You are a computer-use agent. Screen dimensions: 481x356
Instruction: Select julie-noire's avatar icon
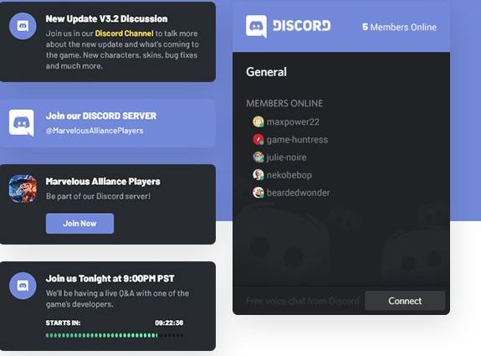coord(258,157)
